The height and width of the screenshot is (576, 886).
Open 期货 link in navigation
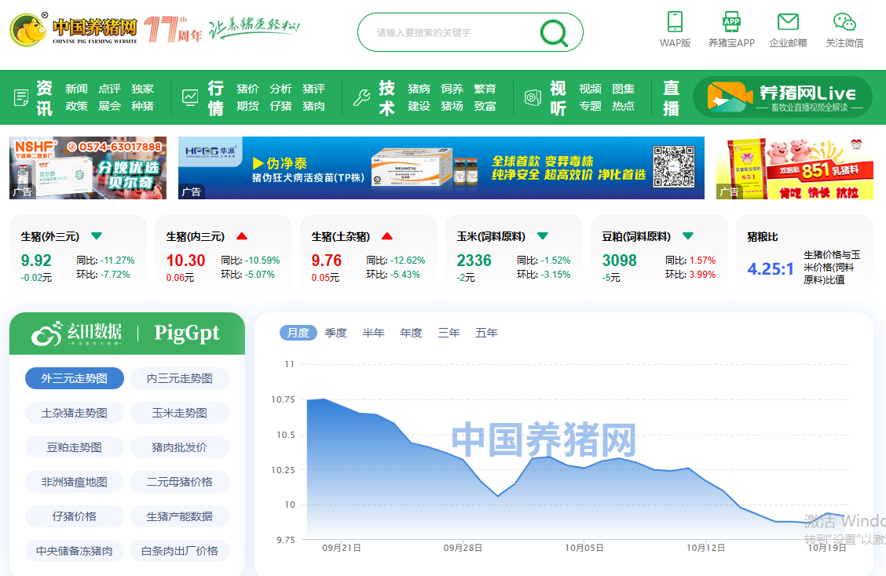[x=247, y=106]
